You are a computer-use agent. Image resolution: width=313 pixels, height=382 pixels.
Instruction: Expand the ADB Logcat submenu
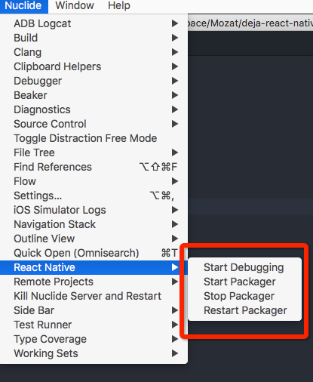pos(94,23)
